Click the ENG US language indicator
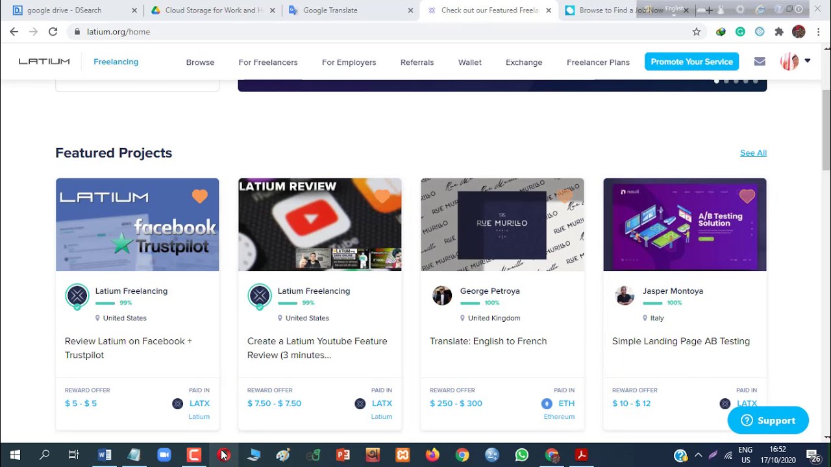Viewport: 831px width, 467px height. (745, 455)
